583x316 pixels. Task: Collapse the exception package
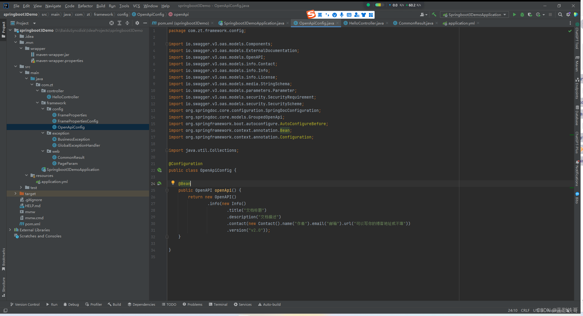pos(43,133)
